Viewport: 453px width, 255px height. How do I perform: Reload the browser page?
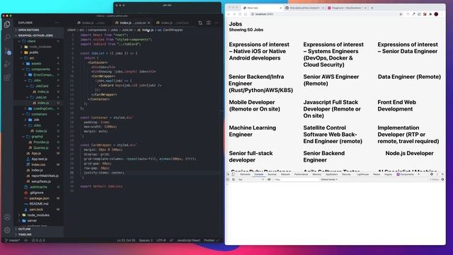click(240, 14)
